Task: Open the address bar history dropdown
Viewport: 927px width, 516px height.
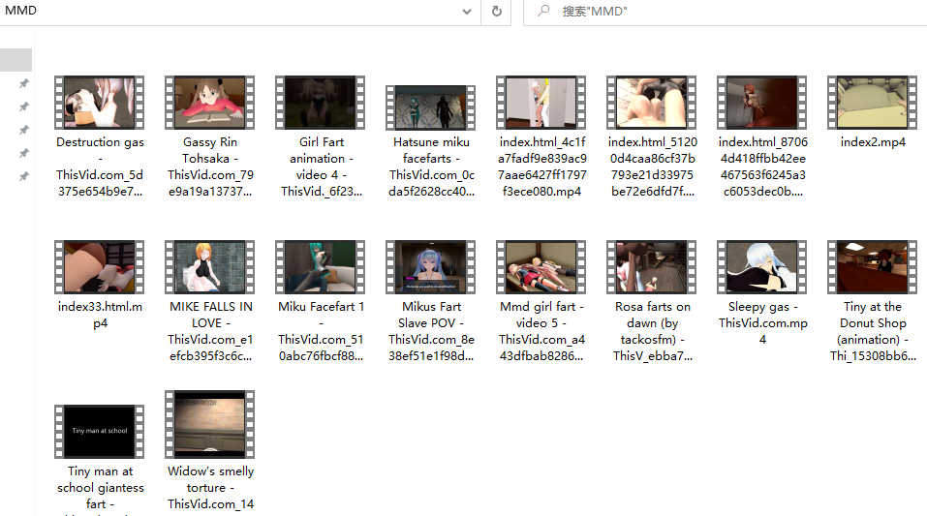Action: pos(467,12)
